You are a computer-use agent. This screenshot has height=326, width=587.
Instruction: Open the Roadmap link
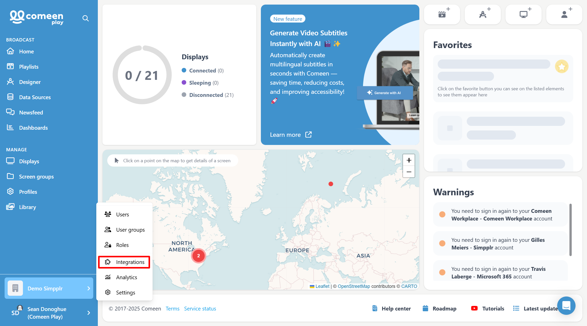pyautogui.click(x=439, y=308)
